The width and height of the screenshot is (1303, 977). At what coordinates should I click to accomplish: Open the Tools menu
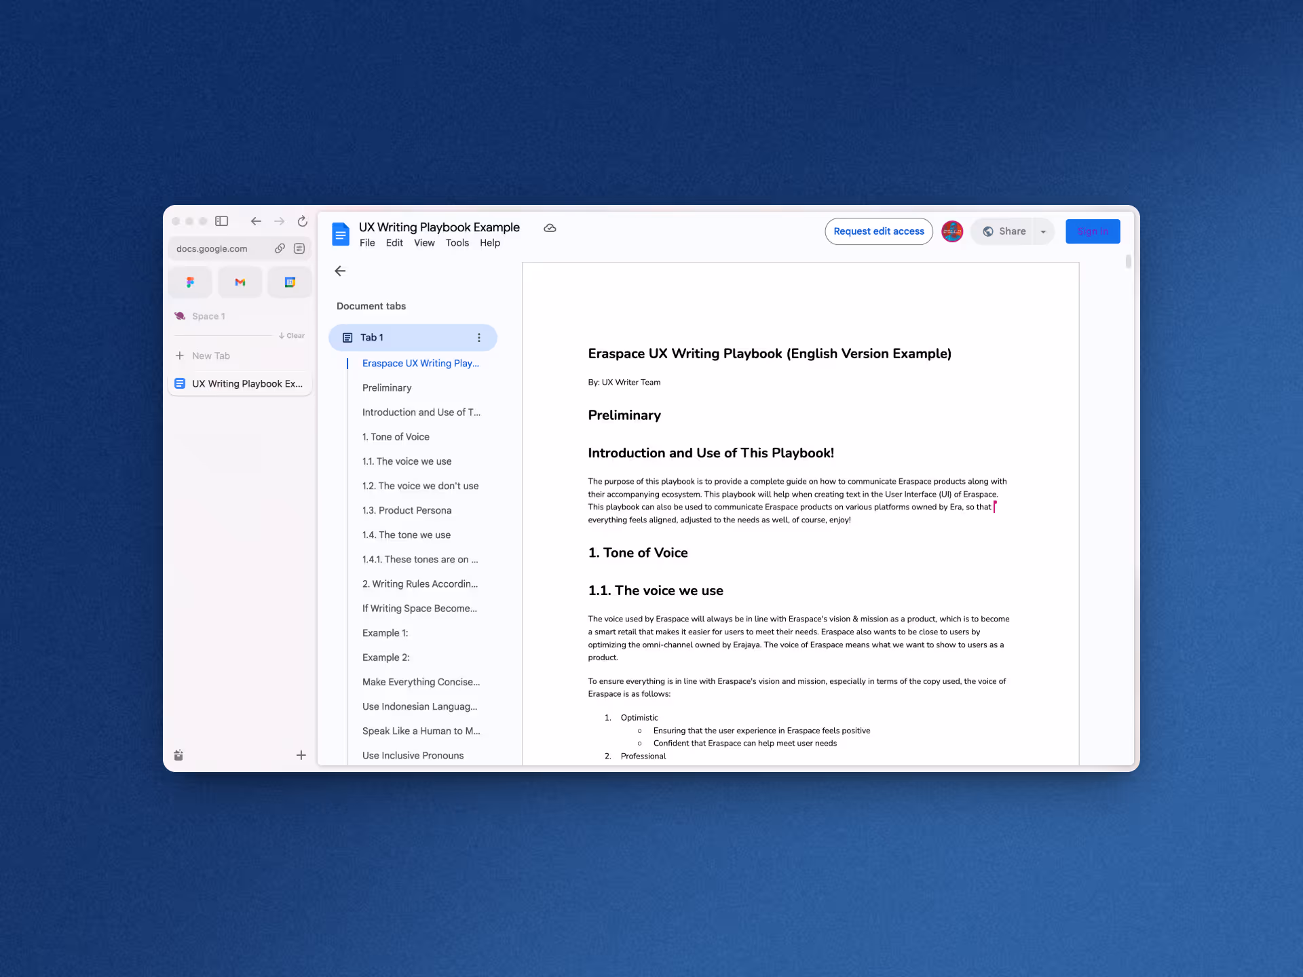click(457, 243)
